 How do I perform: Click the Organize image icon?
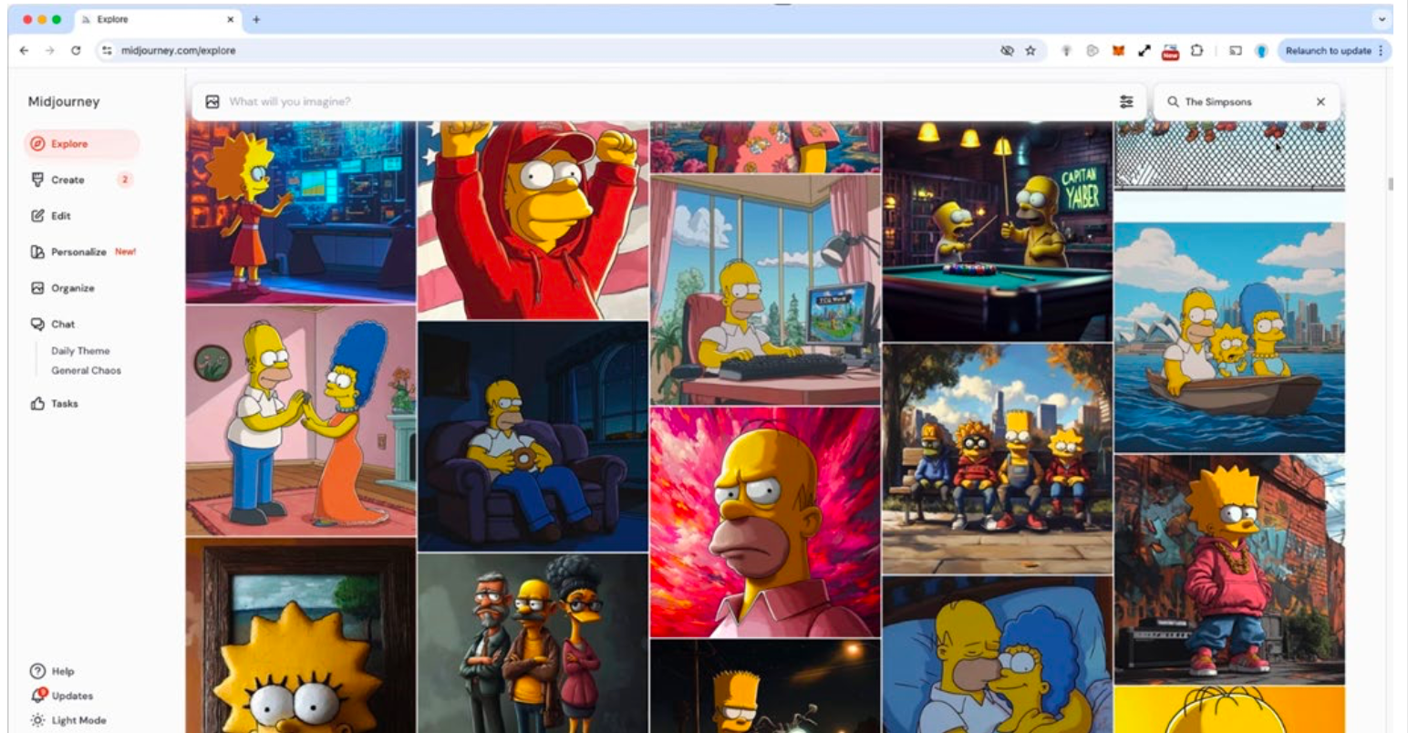(x=37, y=288)
